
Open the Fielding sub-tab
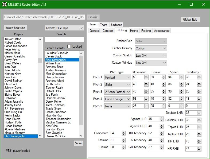click(x=146, y=31)
